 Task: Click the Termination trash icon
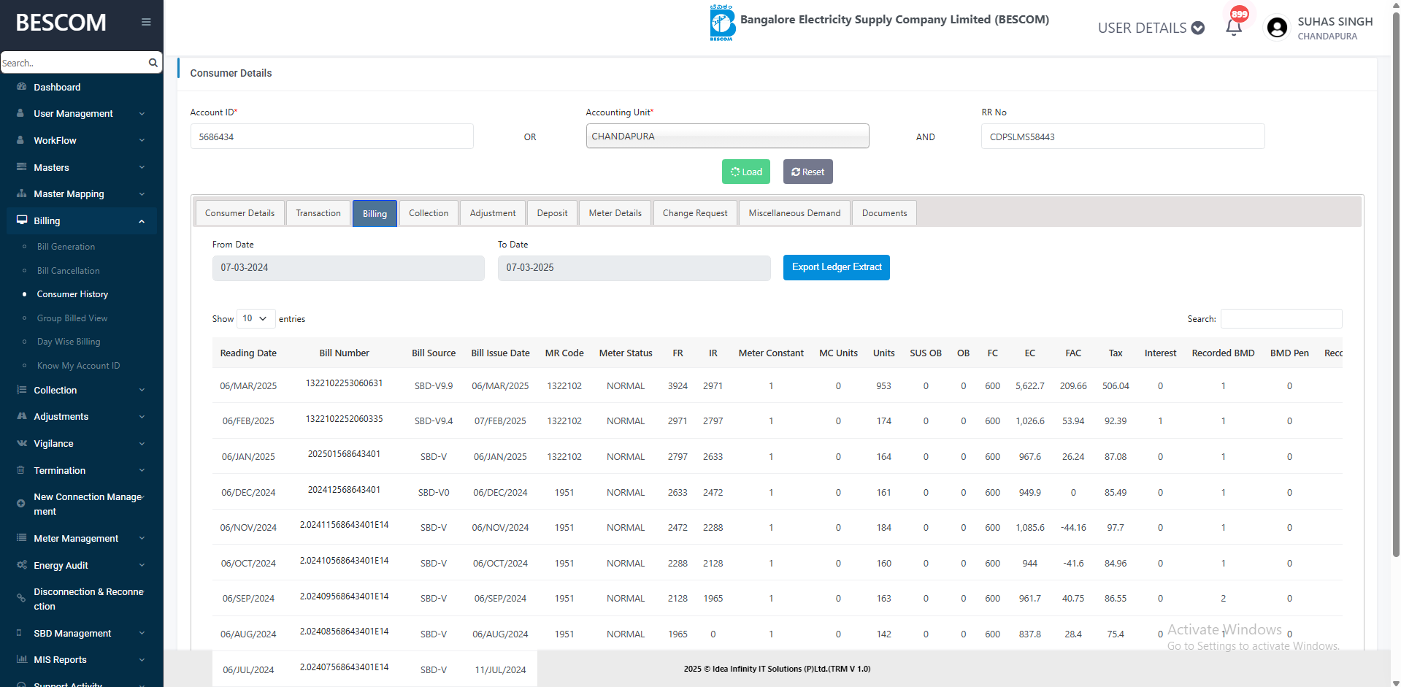20,470
